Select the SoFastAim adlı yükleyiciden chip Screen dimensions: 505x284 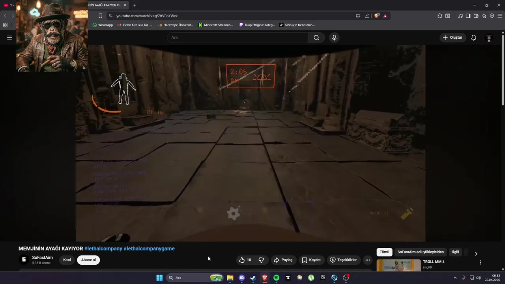(x=421, y=252)
